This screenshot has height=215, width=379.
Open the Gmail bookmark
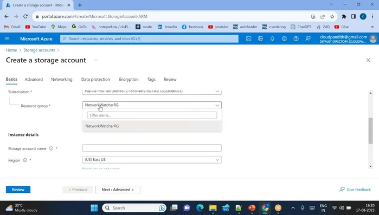tap(12, 27)
